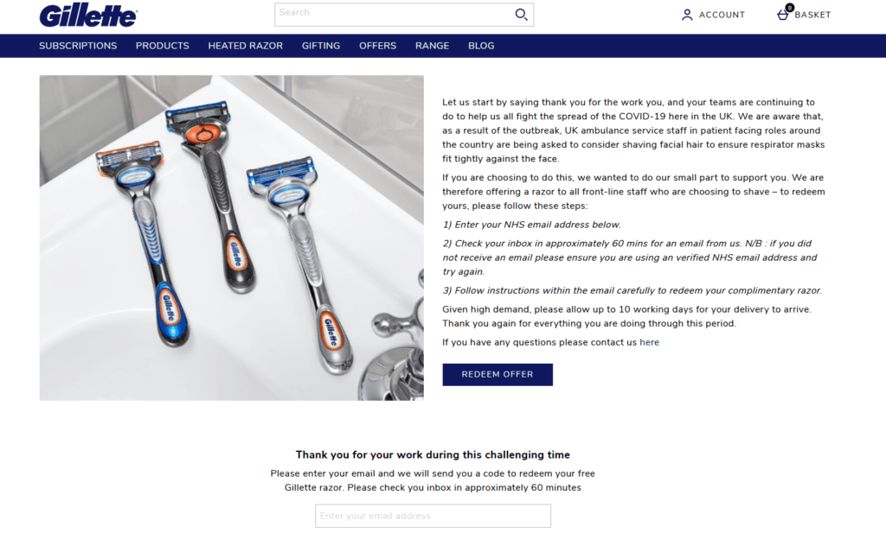Click the Account text label
This screenshot has height=533, width=886.
click(722, 15)
